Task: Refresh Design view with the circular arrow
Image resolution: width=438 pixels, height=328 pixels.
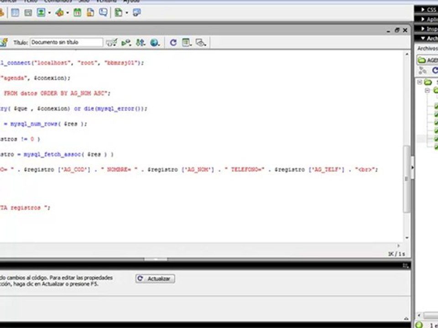Action: pos(173,43)
